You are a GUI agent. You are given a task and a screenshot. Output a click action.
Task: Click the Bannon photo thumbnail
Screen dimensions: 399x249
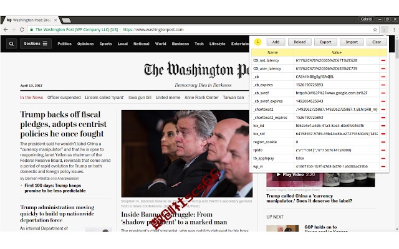click(187, 154)
